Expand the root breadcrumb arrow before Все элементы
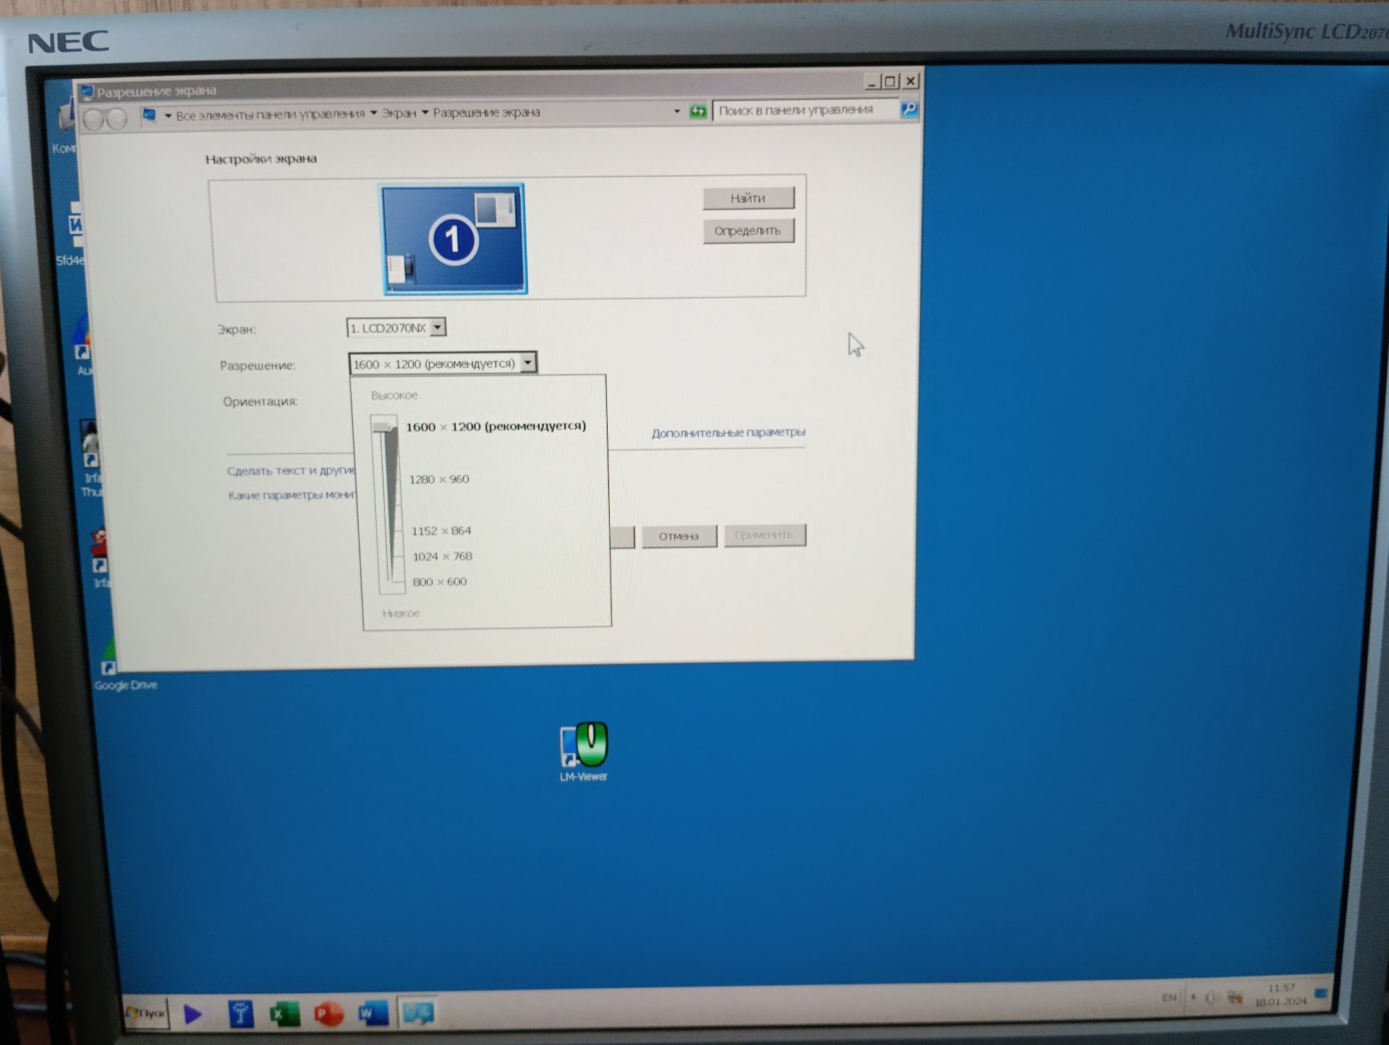Screen dimensions: 1389x1045 click(x=168, y=116)
